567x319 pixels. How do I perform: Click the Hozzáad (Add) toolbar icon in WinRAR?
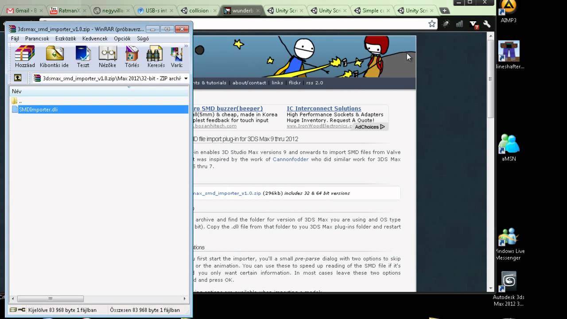[24, 56]
